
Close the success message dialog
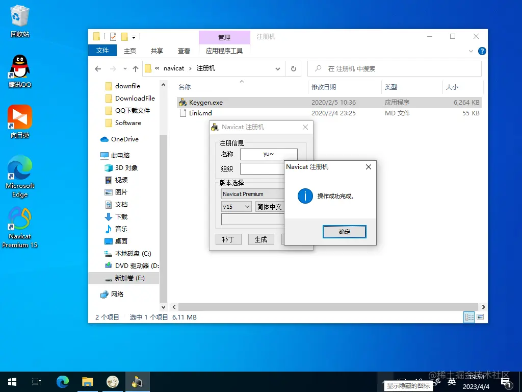click(x=368, y=167)
